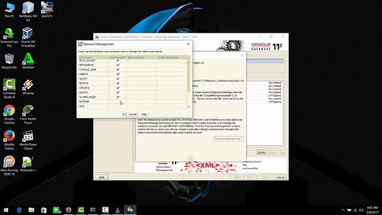
Task: Switch to Java taskbar icon
Action: click(x=118, y=210)
